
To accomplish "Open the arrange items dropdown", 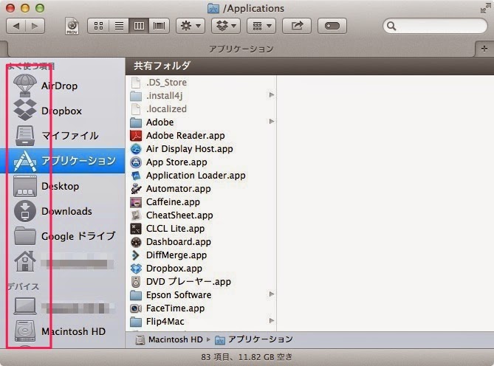I will [261, 26].
